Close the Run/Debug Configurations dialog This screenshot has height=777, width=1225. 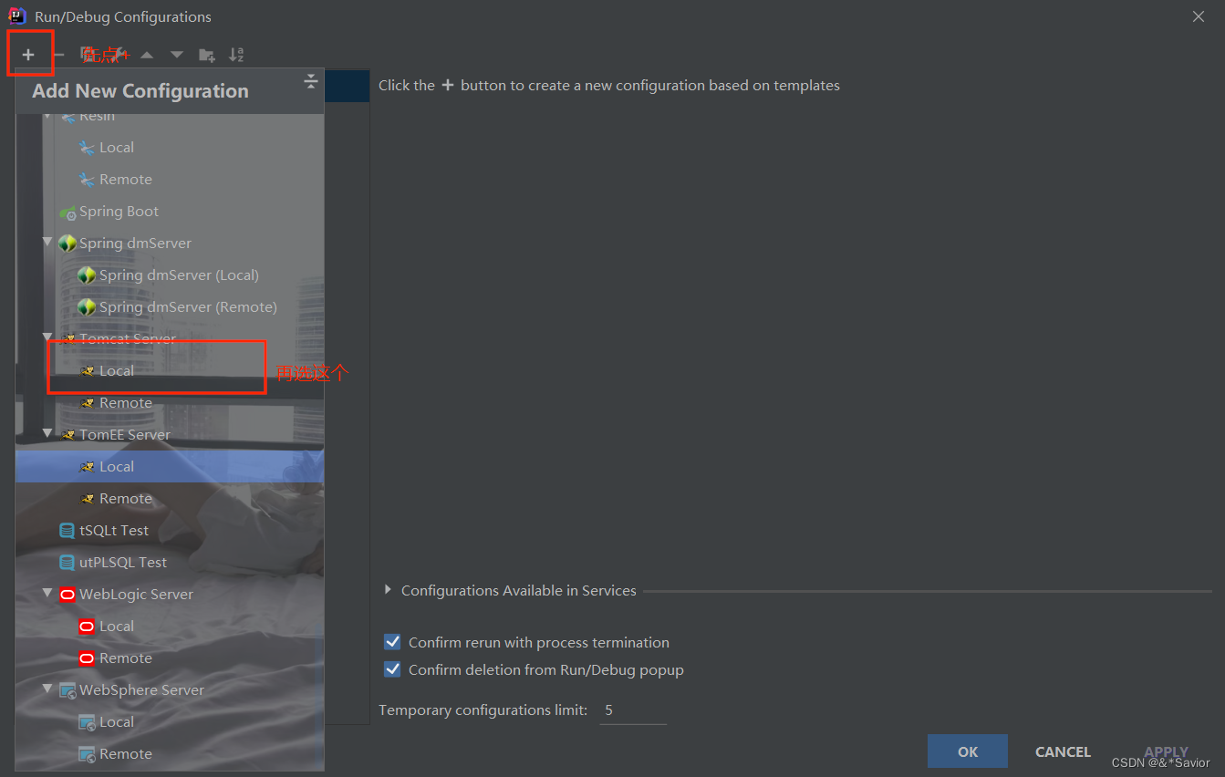tap(1198, 16)
